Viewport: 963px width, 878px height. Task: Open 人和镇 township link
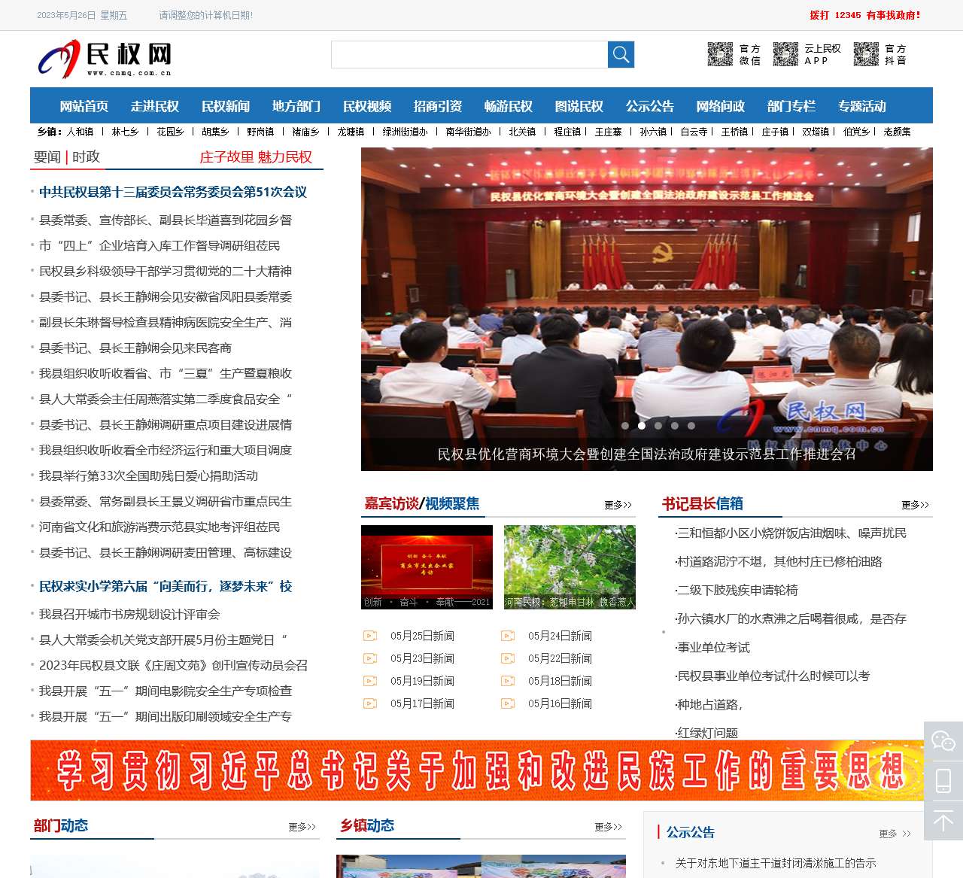point(80,132)
